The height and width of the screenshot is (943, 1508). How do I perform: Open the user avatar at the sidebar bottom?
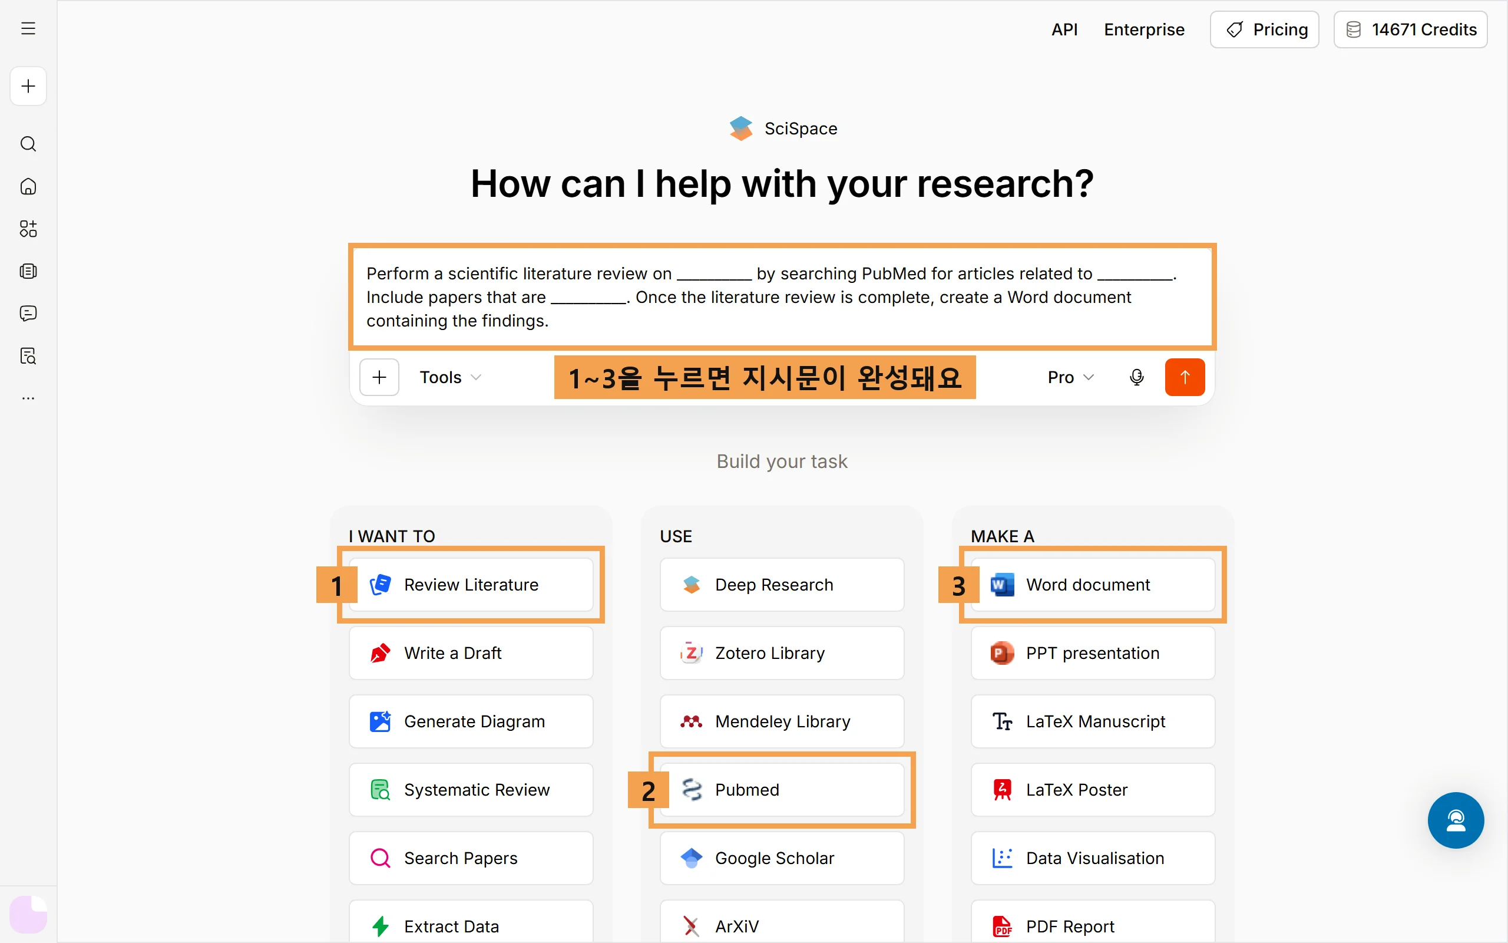(28, 914)
